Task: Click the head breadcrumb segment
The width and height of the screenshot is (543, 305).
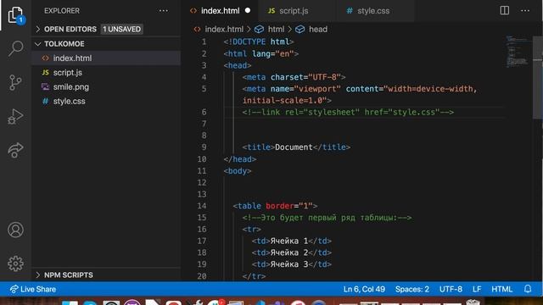Action: click(317, 30)
